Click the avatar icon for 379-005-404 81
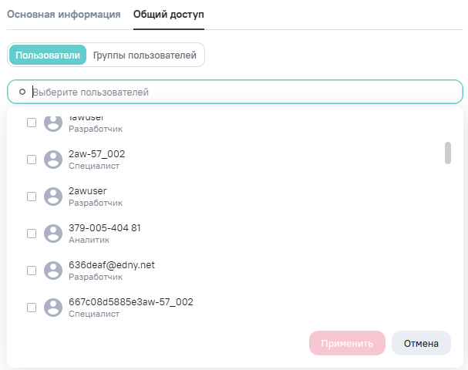This screenshot has width=468, height=370. pyautogui.click(x=53, y=234)
